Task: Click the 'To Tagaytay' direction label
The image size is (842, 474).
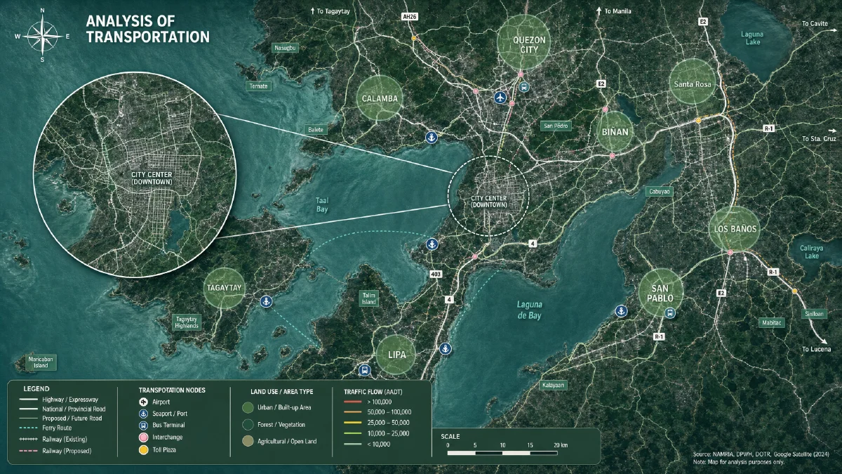Action: point(329,11)
